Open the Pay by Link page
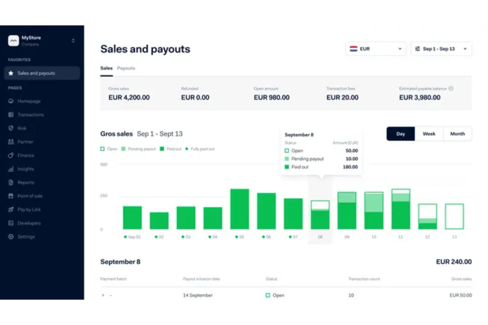This screenshot has width=488, height=325. click(x=29, y=209)
